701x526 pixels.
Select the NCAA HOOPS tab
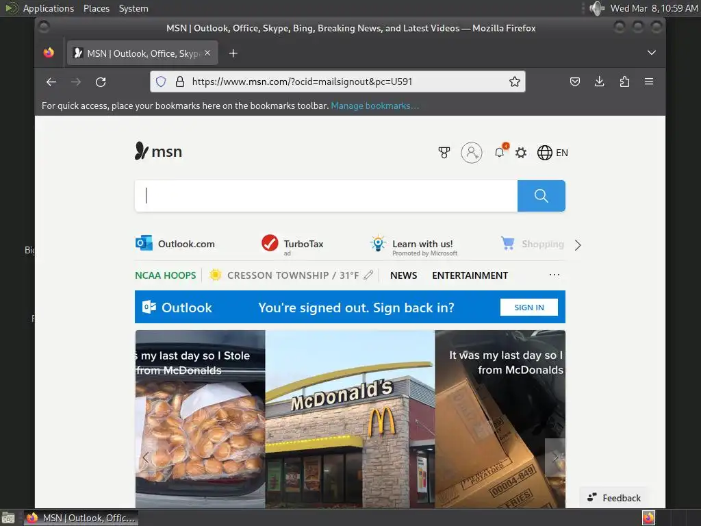coord(166,275)
